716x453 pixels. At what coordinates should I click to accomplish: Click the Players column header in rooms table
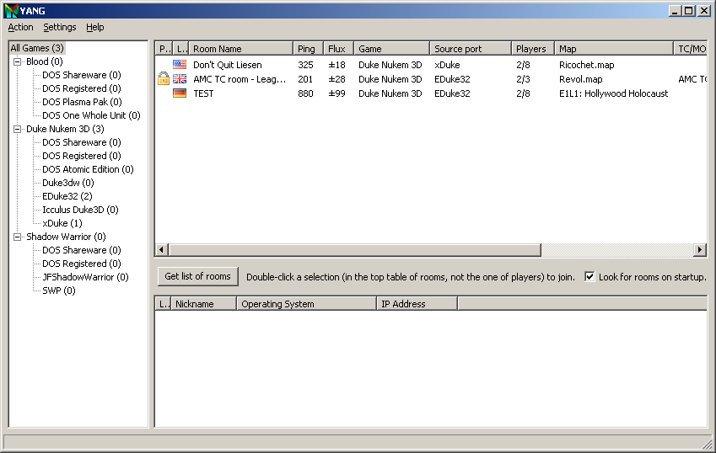click(x=533, y=49)
